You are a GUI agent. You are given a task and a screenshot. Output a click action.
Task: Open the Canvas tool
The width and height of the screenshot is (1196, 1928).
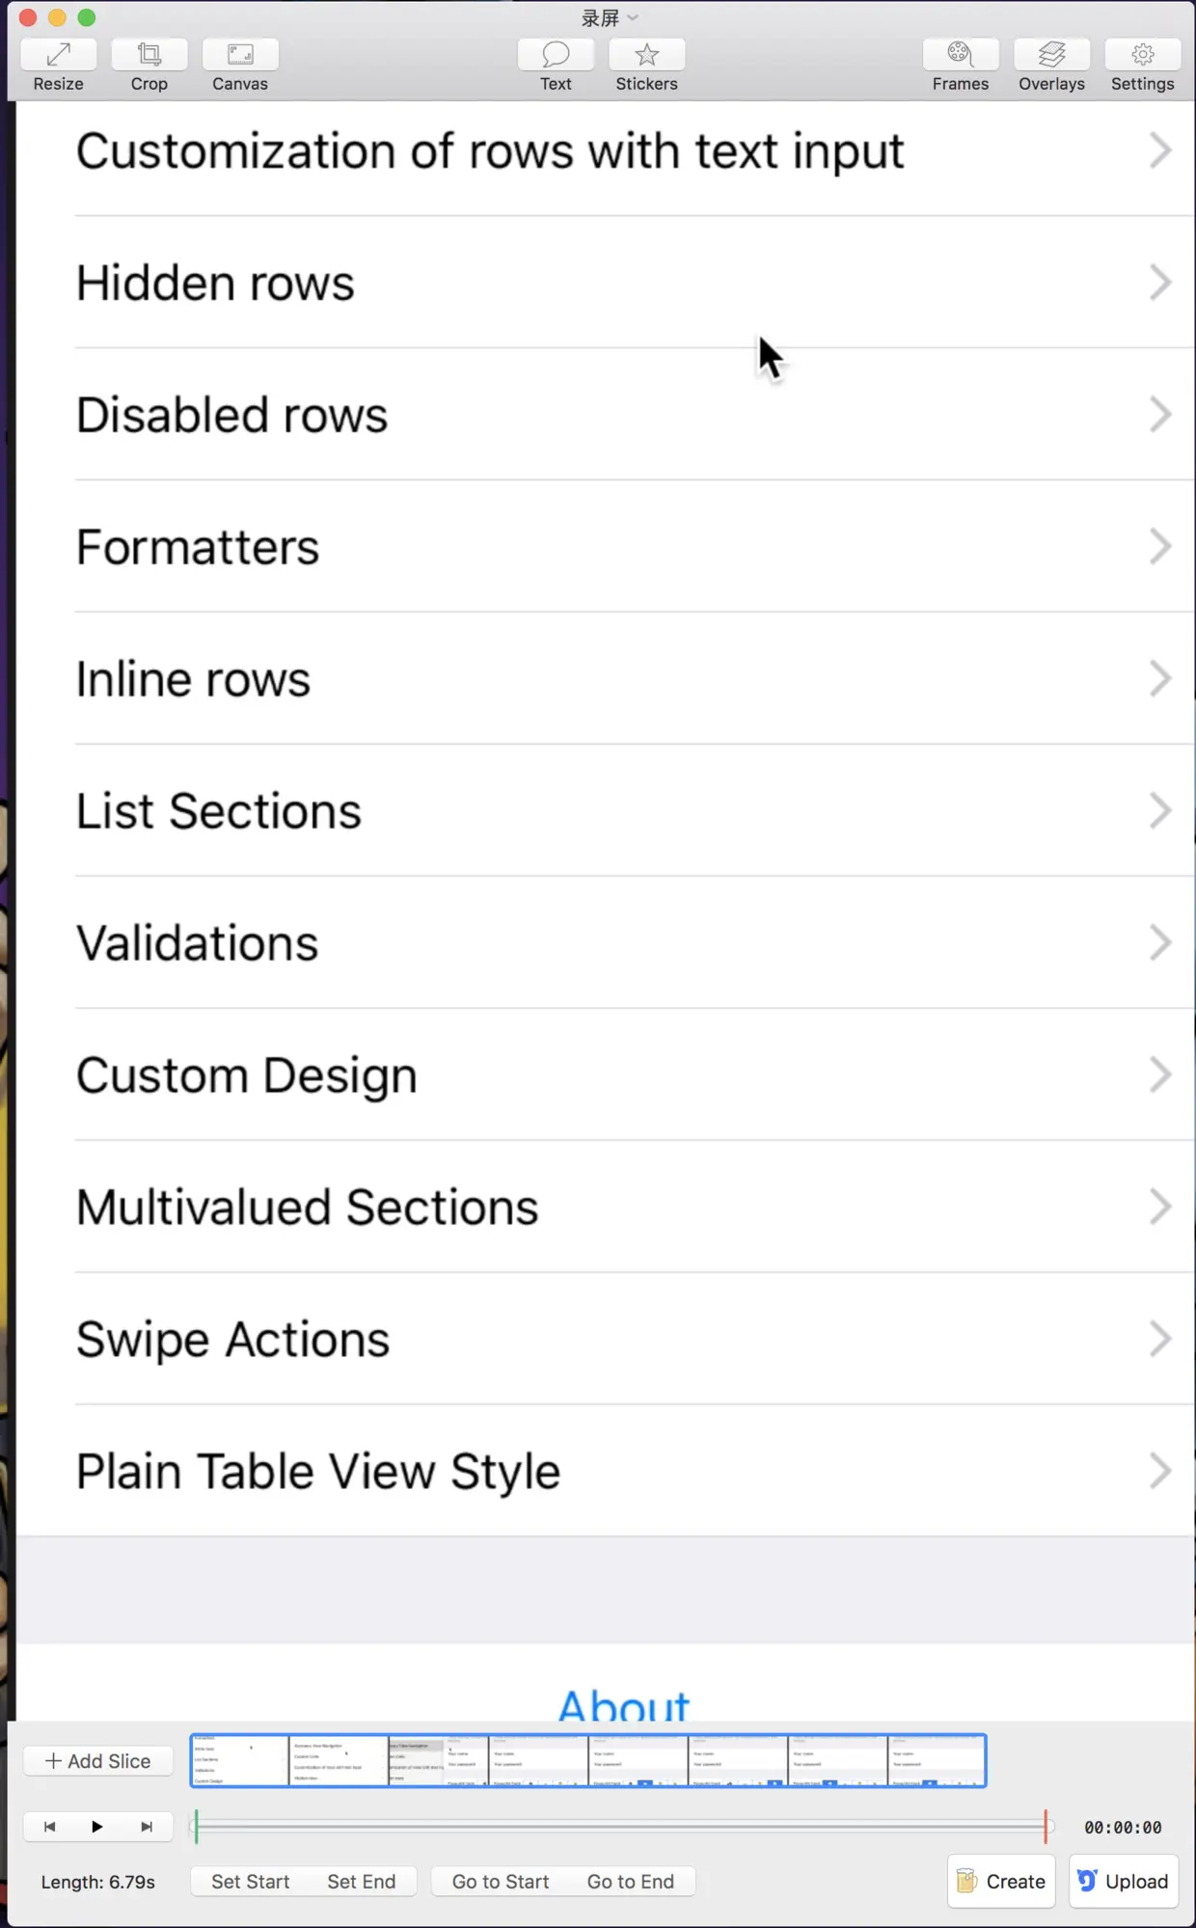coord(240,55)
